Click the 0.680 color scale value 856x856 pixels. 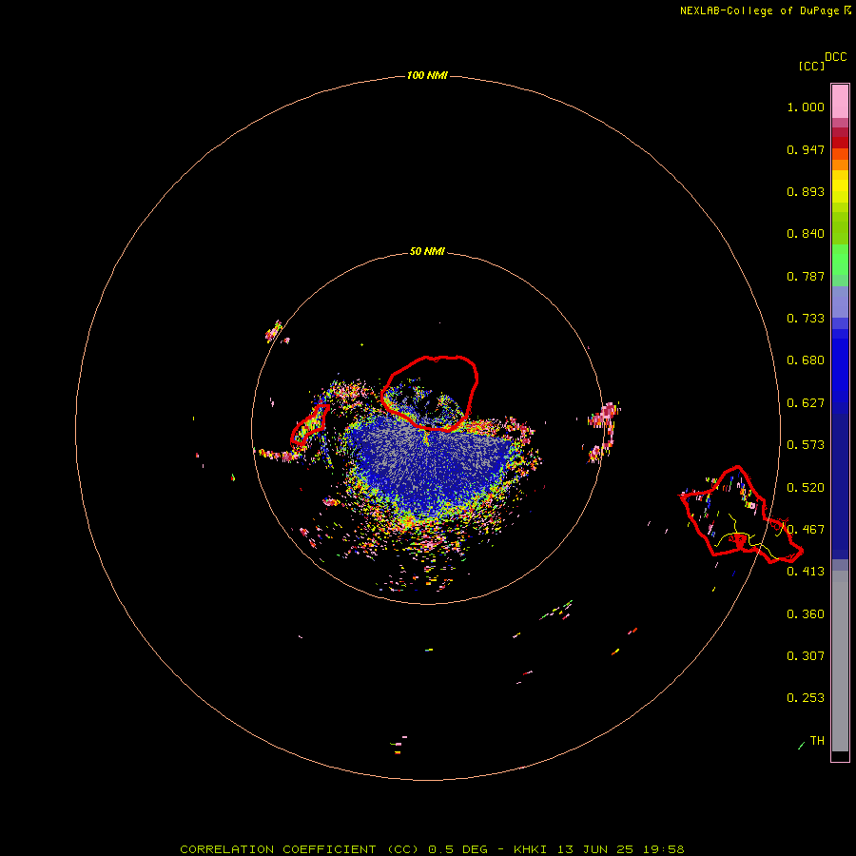pyautogui.click(x=806, y=360)
